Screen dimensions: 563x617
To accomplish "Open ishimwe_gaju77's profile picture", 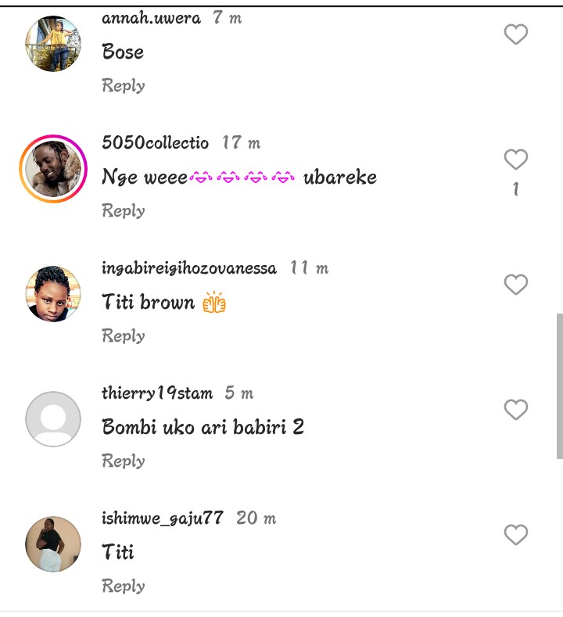I will point(53,544).
